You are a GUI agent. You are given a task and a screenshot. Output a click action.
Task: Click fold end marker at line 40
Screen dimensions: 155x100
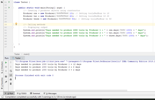[13, 27]
